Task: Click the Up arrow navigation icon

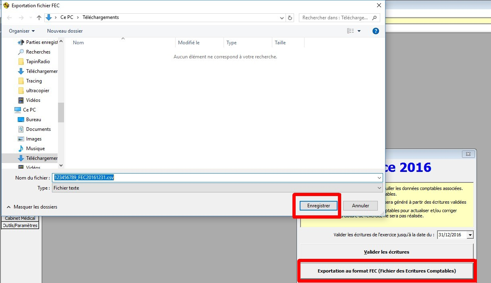Action: coord(39,18)
